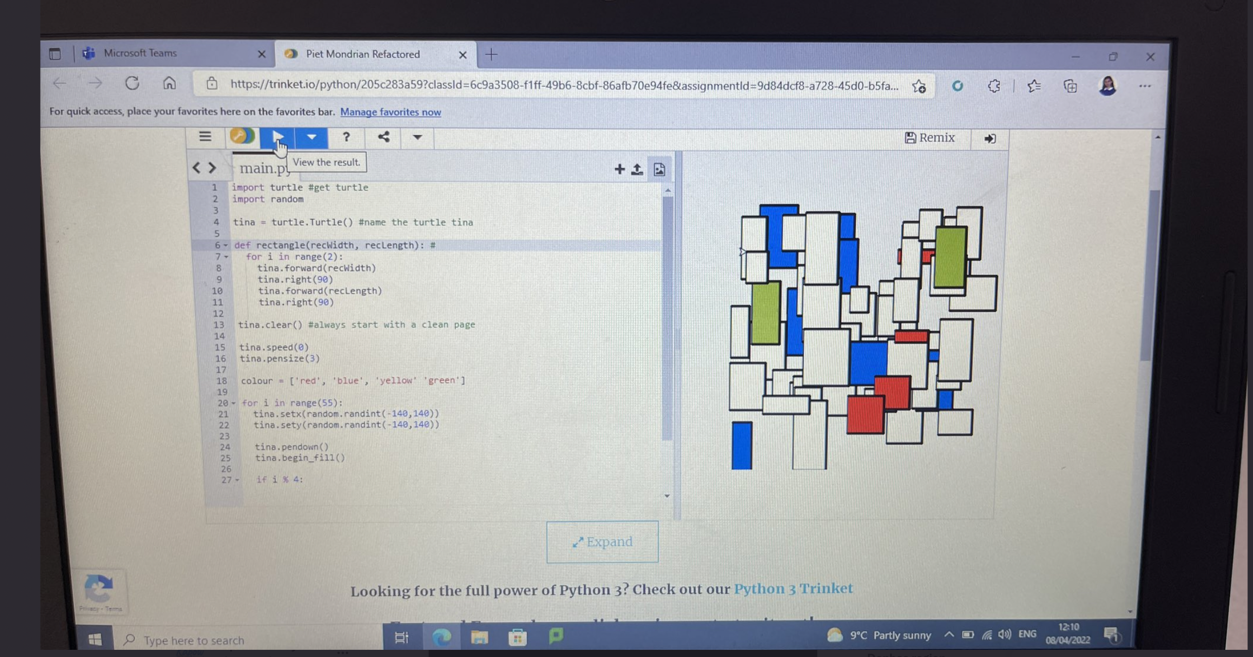Go back in browser history

(x=59, y=83)
